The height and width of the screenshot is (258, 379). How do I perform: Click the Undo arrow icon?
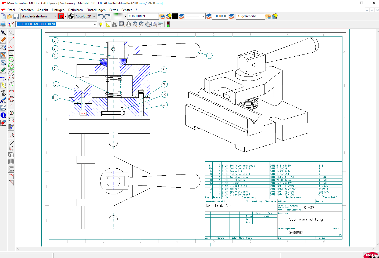tap(100, 16)
